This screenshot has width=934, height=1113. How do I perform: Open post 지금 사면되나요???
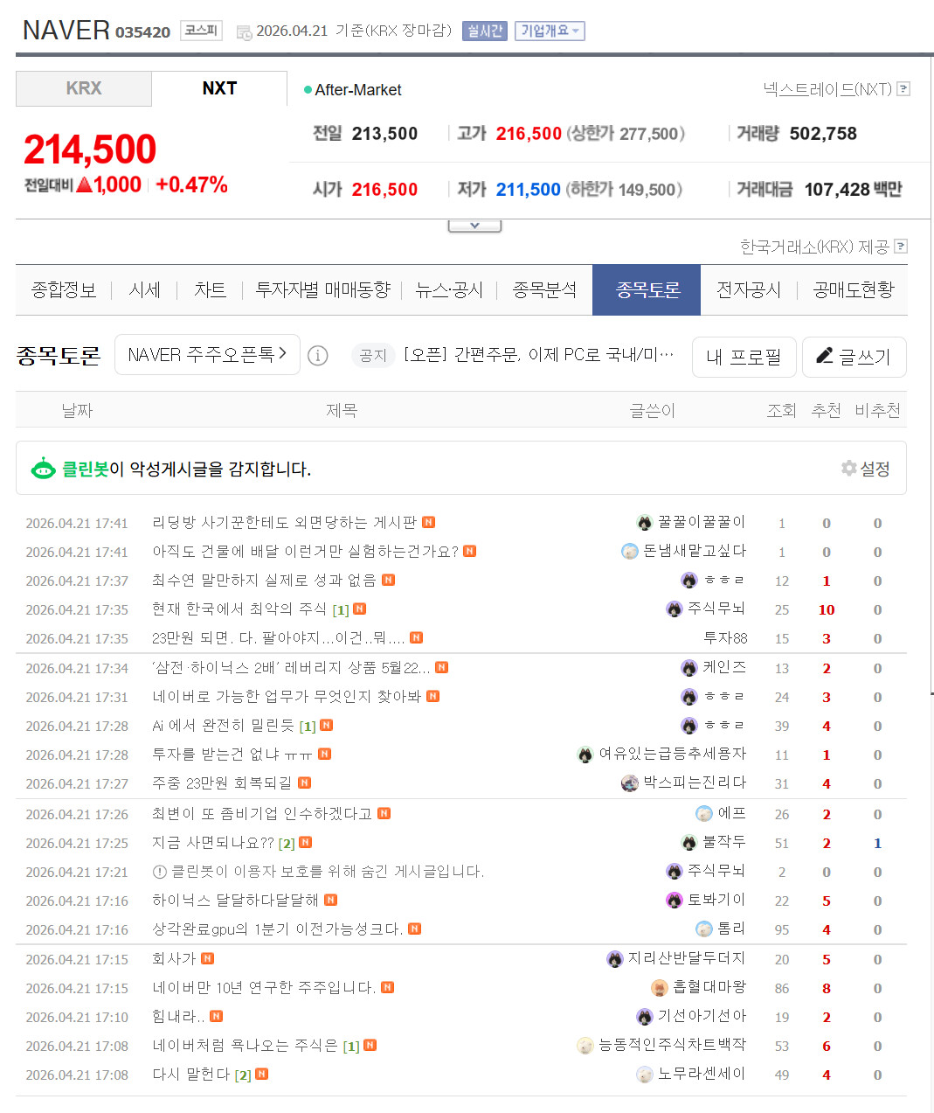coord(213,842)
